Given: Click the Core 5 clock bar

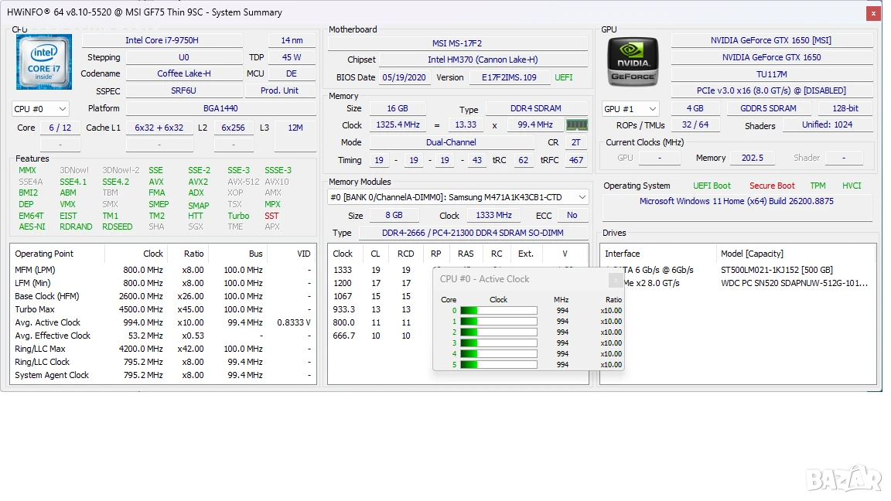Looking at the screenshot, I should [498, 365].
